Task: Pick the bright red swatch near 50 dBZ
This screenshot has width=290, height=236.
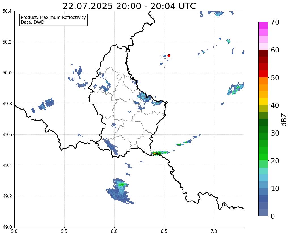Action: (x=263, y=74)
